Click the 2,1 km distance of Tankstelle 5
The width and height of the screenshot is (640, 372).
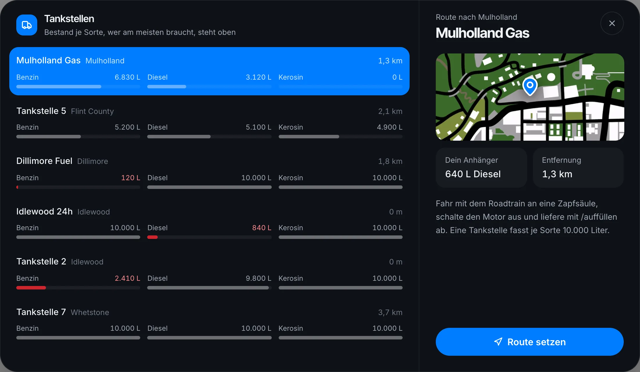pyautogui.click(x=390, y=111)
